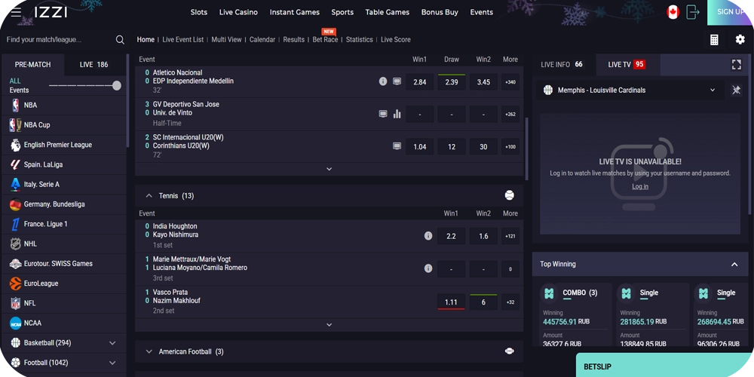This screenshot has width=754, height=377.
Task: Show more tennis events via down chevron
Action: (x=329, y=324)
